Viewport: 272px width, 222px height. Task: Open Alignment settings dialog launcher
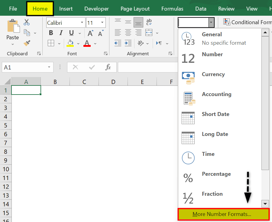170,54
